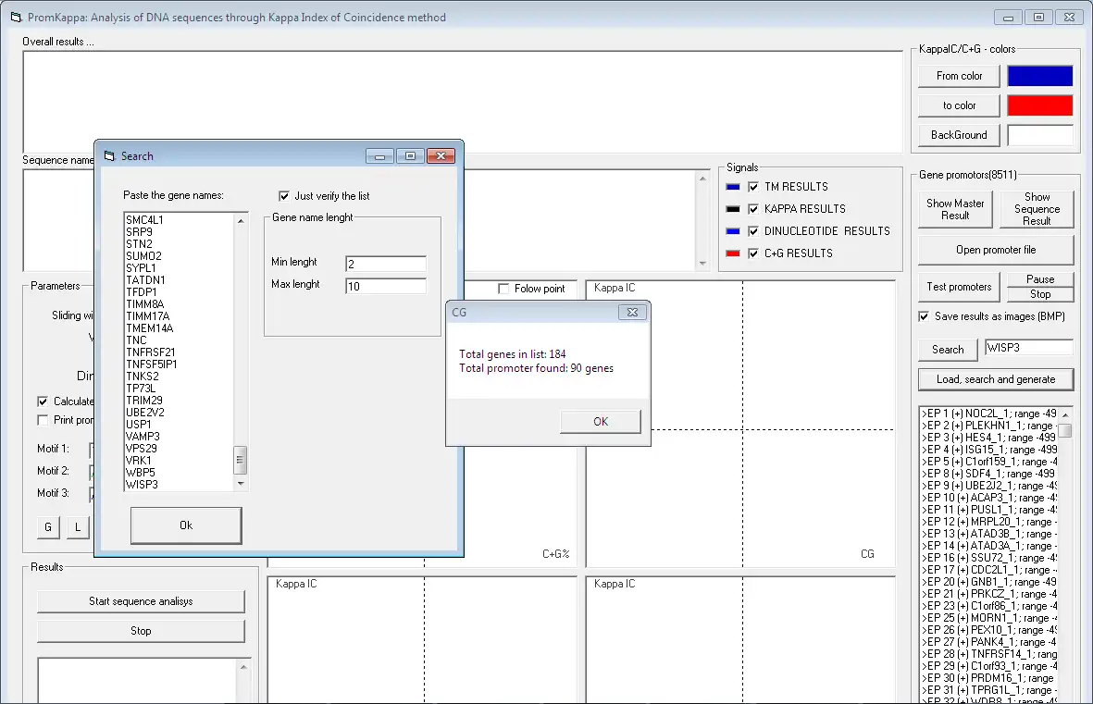1093x704 pixels.
Task: Click the BackGround button
Action: pyautogui.click(x=959, y=135)
